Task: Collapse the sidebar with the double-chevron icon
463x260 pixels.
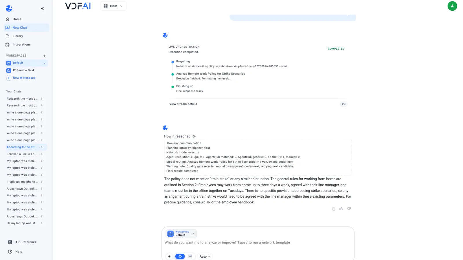Action: click(42, 8)
